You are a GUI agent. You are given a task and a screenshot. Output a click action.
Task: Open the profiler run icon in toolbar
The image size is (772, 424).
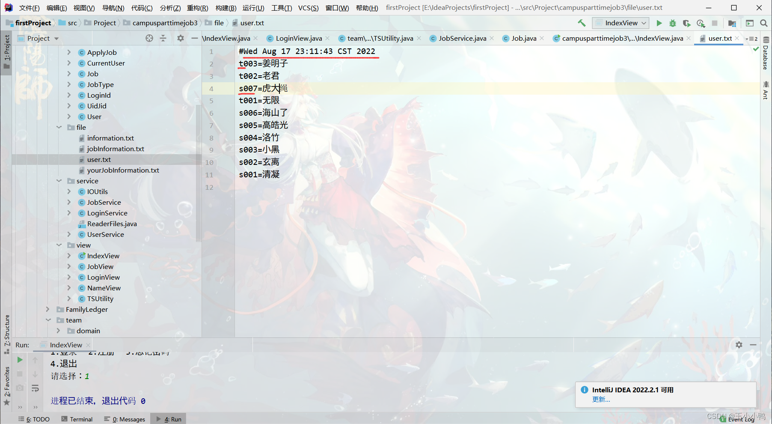pyautogui.click(x=701, y=23)
